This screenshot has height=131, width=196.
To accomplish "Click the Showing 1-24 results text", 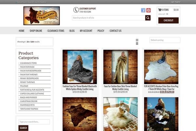I will click(28, 42).
